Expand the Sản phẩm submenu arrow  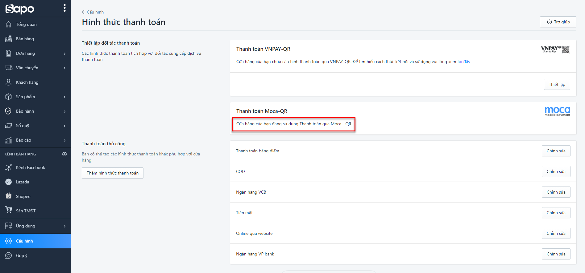(x=64, y=97)
